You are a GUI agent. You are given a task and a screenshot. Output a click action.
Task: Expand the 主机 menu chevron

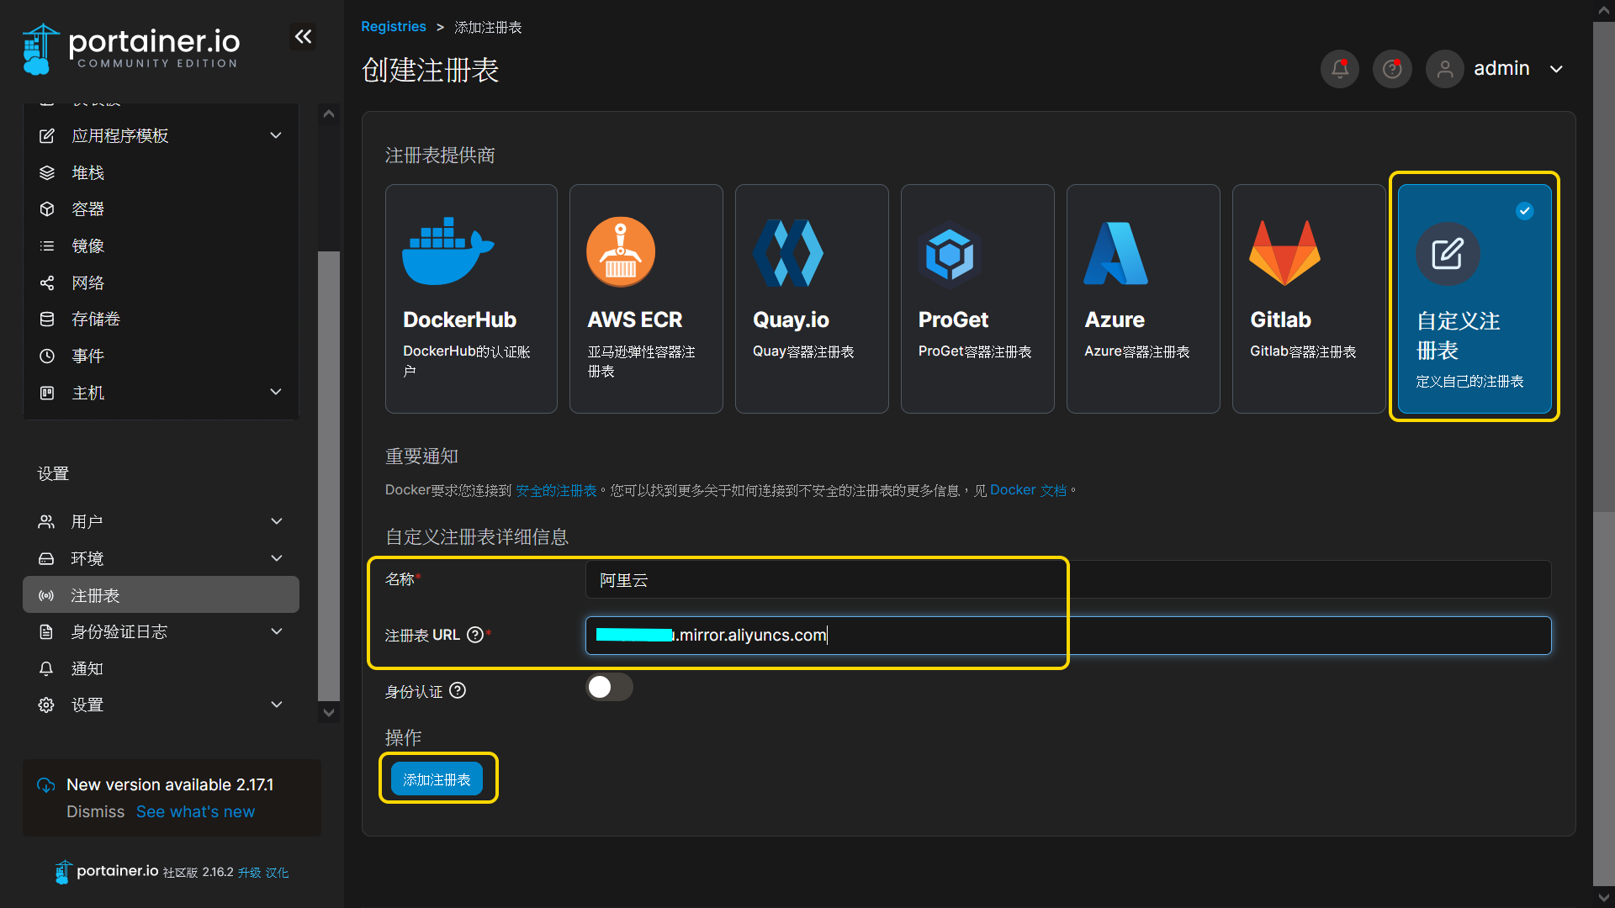[276, 392]
